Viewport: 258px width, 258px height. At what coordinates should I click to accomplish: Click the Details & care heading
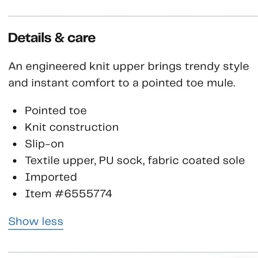(52, 38)
